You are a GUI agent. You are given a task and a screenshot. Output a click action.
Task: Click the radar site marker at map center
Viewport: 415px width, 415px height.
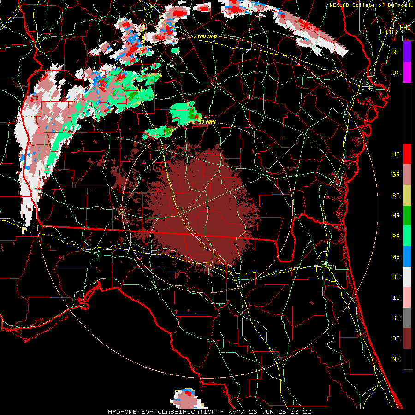(208, 207)
